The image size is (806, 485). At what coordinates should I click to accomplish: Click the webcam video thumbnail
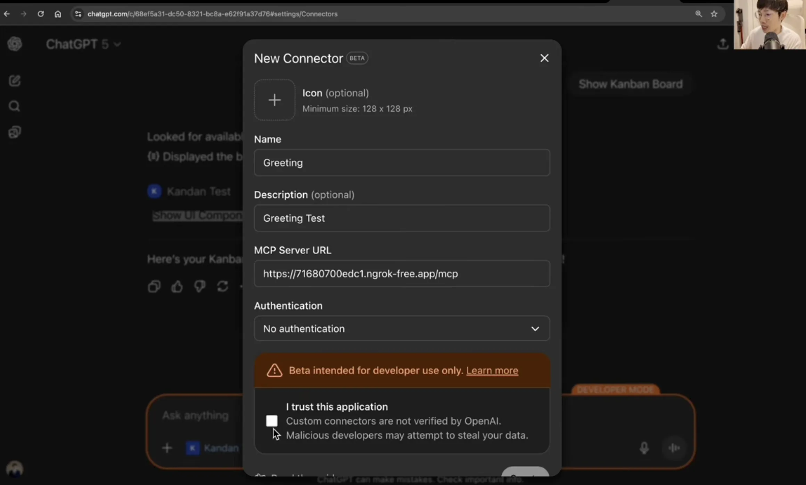(x=770, y=24)
